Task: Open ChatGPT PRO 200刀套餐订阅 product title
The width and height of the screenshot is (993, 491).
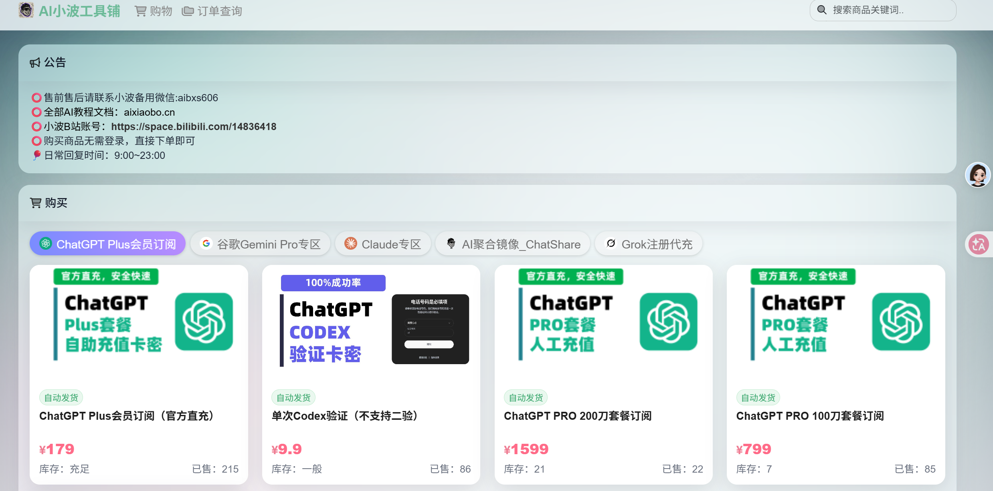Action: 578,416
